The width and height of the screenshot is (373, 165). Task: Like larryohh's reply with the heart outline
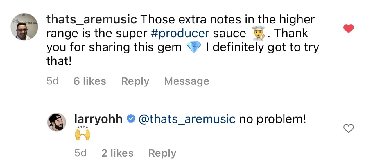[x=348, y=128]
